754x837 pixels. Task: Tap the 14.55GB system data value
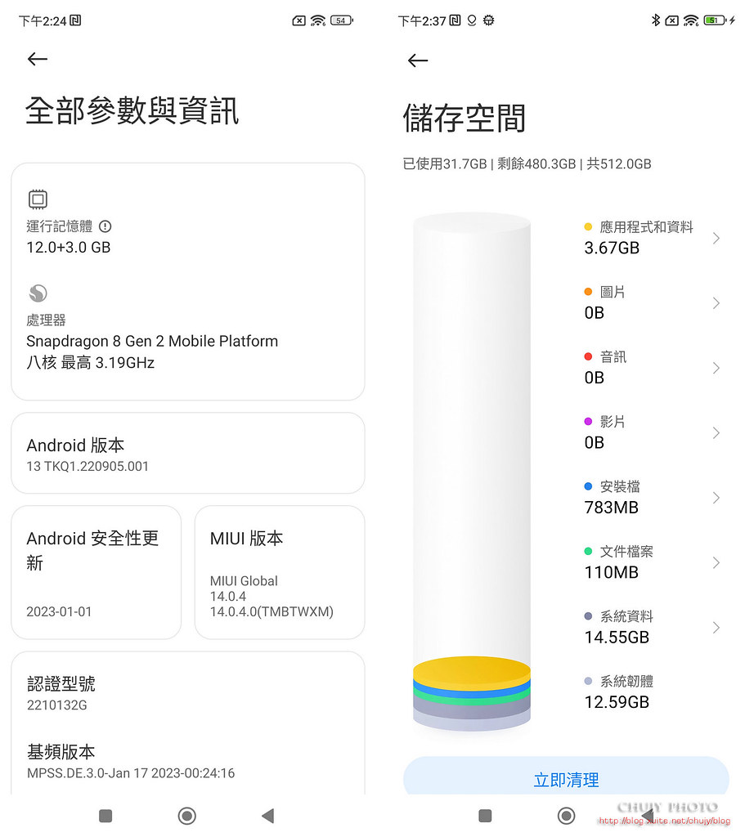click(x=617, y=638)
